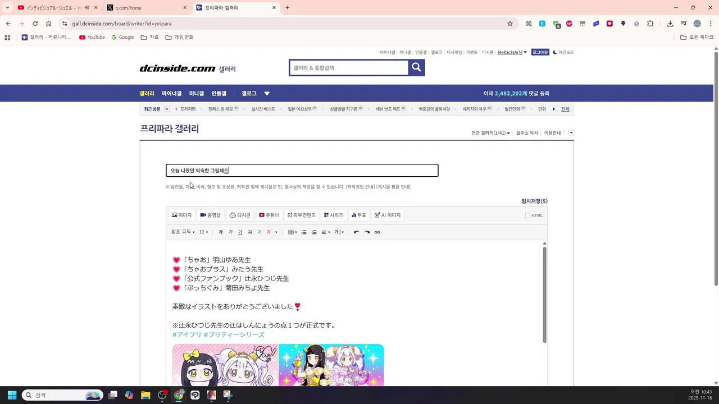
Task: Open 임시저장(5) saved drafts
Action: coord(534,201)
